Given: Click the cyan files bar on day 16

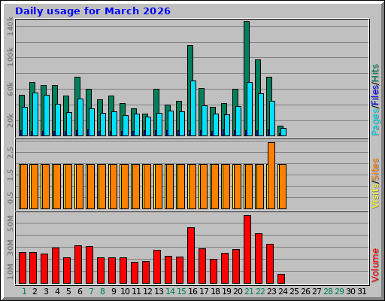Looking at the screenshot, I should (193, 108).
